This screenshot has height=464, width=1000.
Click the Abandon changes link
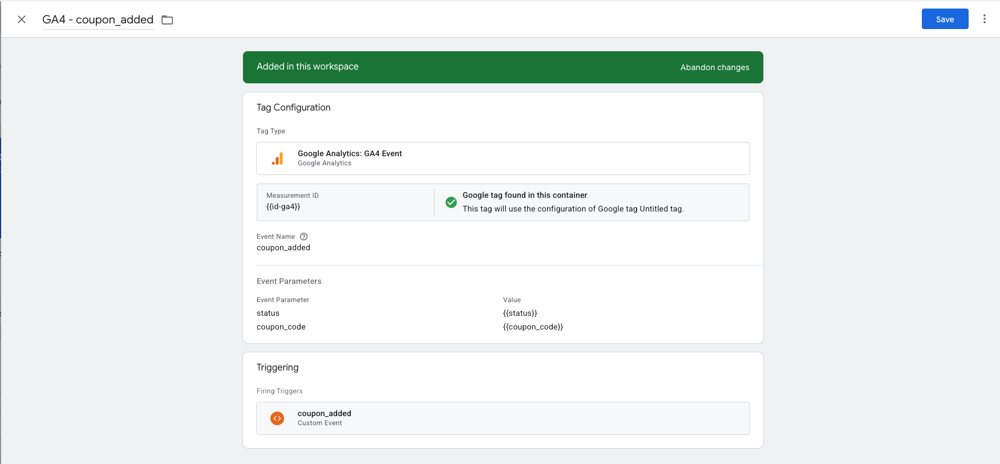(x=714, y=67)
